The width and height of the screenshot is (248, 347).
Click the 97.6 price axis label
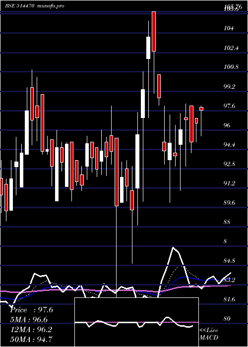pos(230,106)
